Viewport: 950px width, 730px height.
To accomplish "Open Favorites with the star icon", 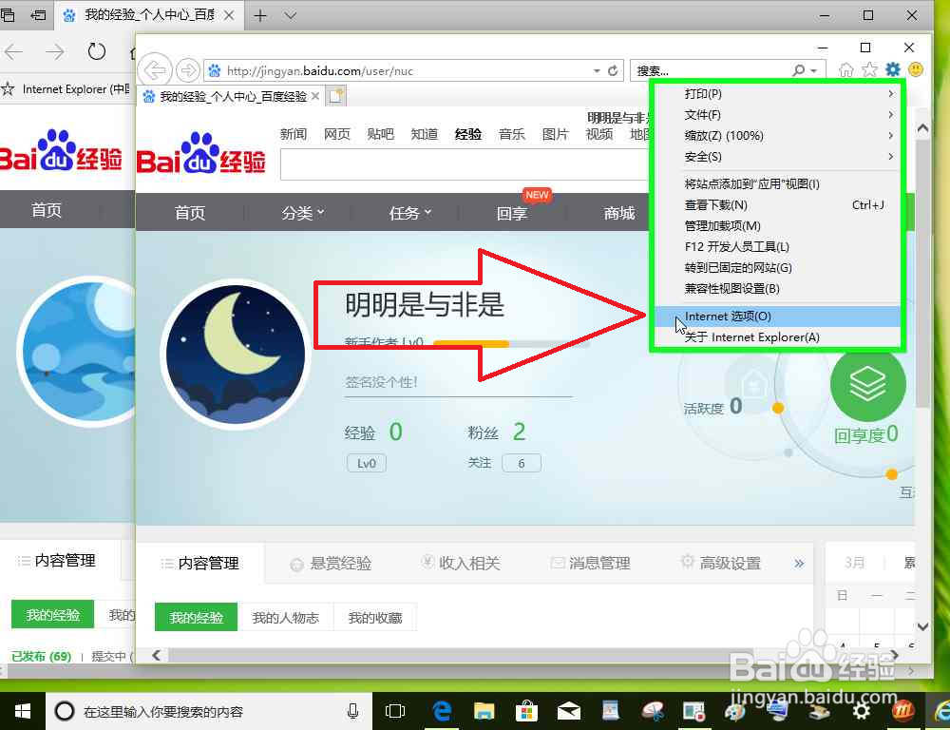I will tap(869, 69).
